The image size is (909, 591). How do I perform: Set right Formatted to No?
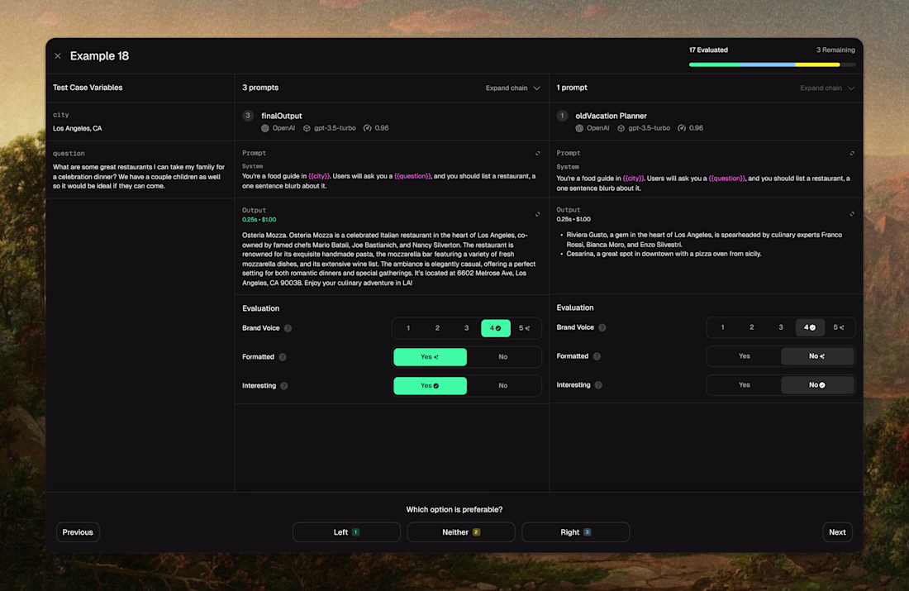pyautogui.click(x=817, y=357)
